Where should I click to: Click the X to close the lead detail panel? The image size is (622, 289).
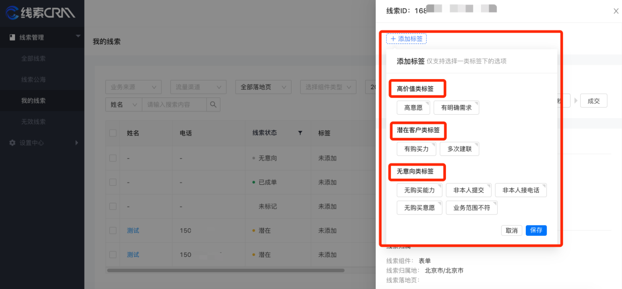[x=616, y=11]
